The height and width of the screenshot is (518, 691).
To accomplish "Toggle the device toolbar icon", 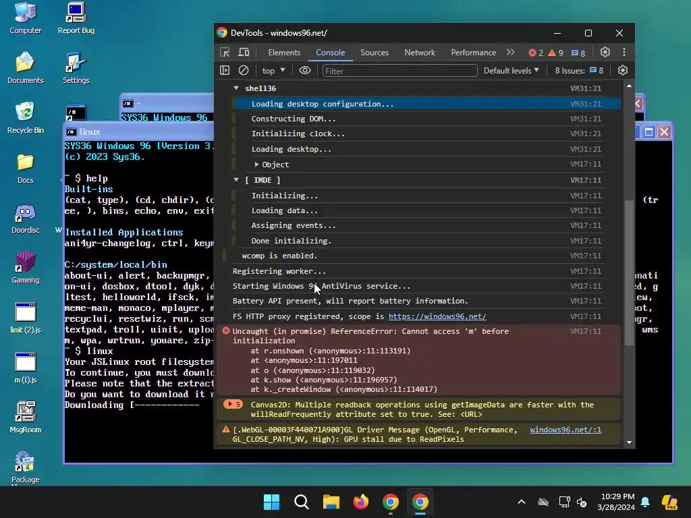I will [x=244, y=53].
